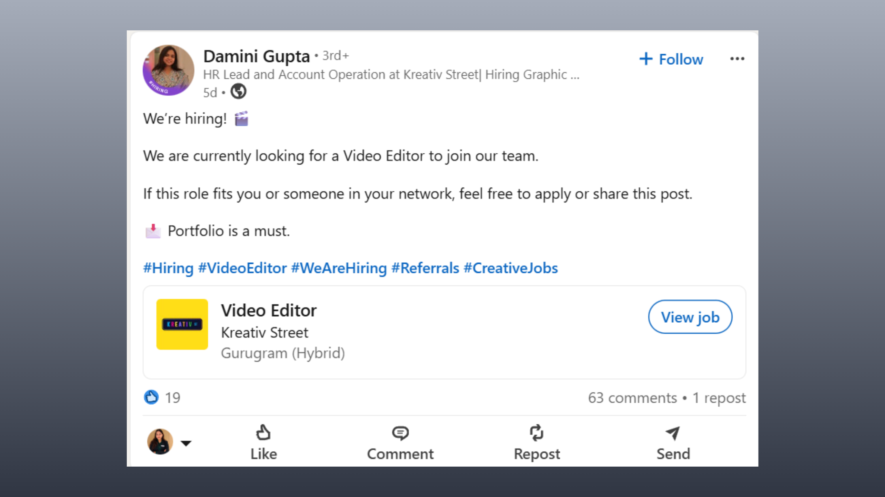This screenshot has height=497, width=885.
Task: Click Damini Gupta's circular profile photo
Action: (x=168, y=70)
